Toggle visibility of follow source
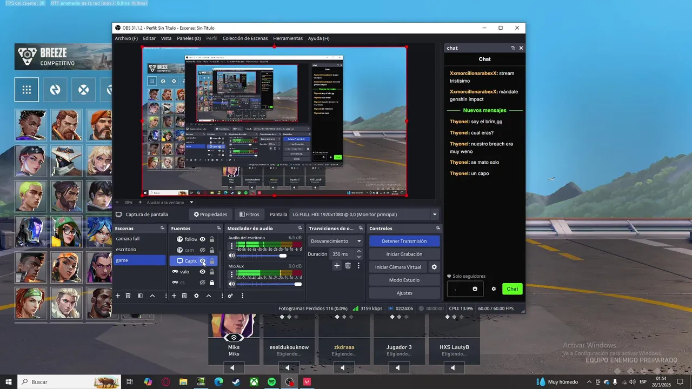The width and height of the screenshot is (692, 389). coord(203,239)
